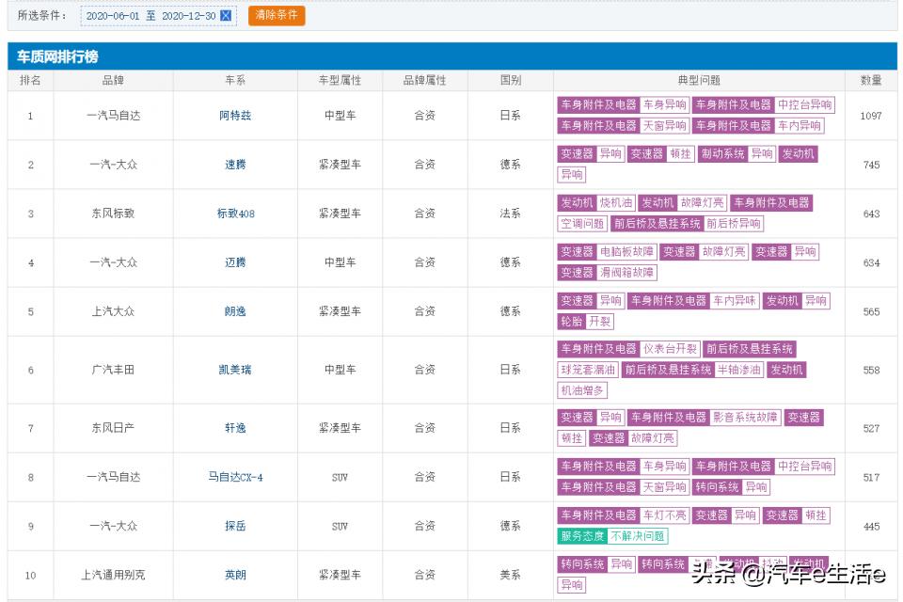Viewport: 903px width, 602px height.
Task: Click the 广汽丰田 brand cell
Action: point(113,370)
